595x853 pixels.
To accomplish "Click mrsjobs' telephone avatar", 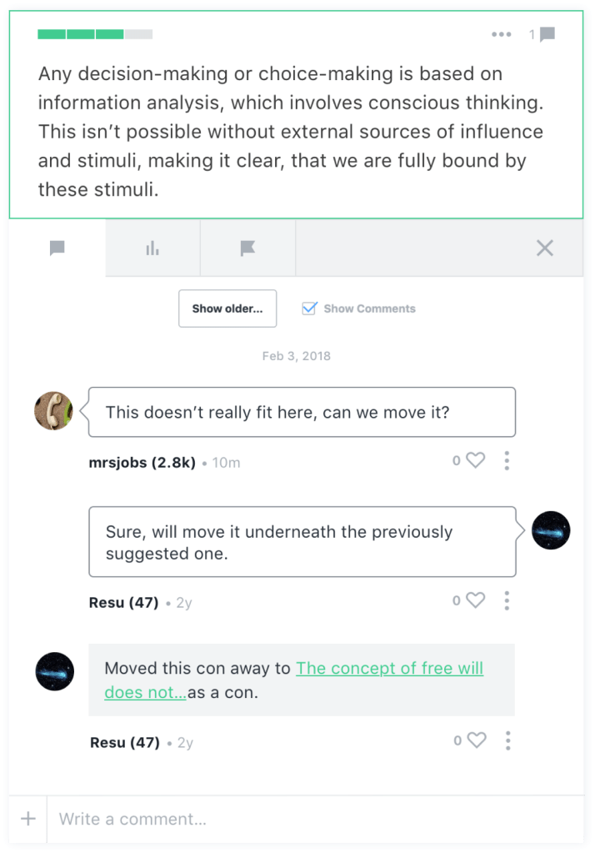I will coord(53,411).
